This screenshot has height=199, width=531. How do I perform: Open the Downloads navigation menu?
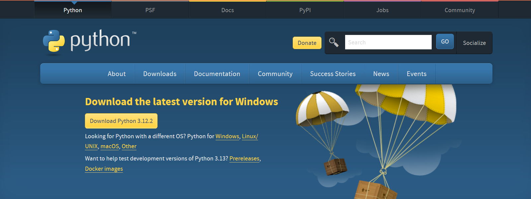coord(160,74)
